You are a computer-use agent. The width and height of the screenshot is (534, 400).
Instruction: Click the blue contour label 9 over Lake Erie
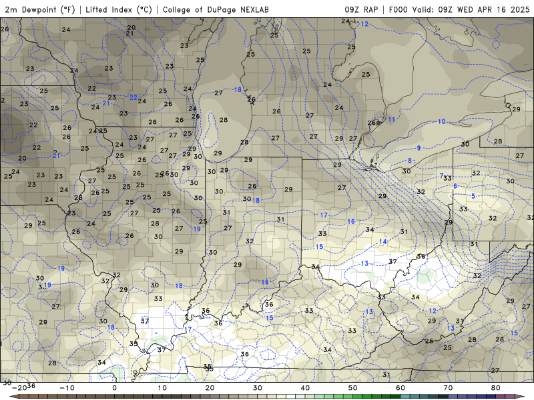pos(419,148)
